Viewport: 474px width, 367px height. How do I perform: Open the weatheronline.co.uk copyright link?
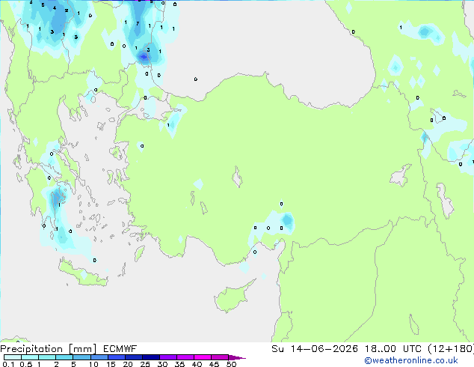point(410,360)
